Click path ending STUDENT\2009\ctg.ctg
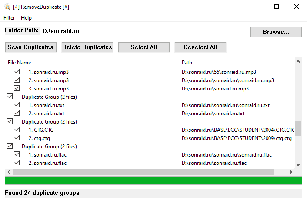Viewport: 307px width, 207px height. [x=237, y=138]
